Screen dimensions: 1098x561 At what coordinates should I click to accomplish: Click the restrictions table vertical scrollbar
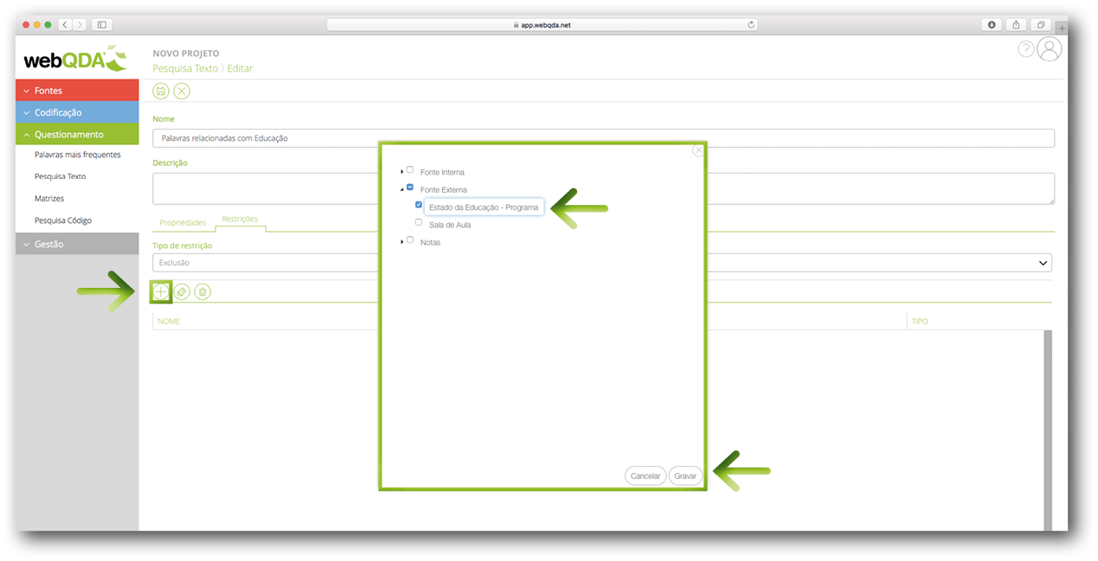1048,430
